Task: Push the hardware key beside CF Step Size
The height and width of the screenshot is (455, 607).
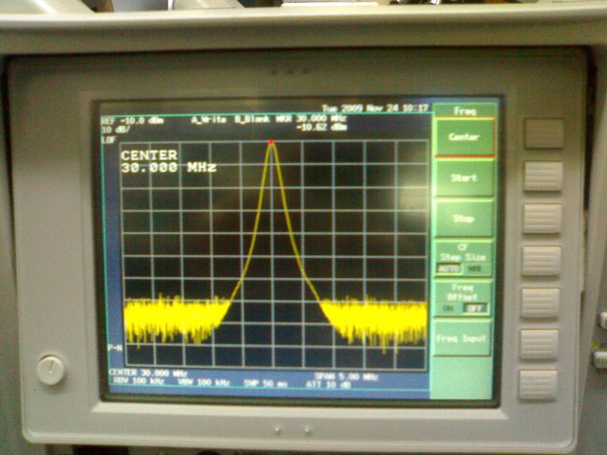Action: tap(541, 261)
